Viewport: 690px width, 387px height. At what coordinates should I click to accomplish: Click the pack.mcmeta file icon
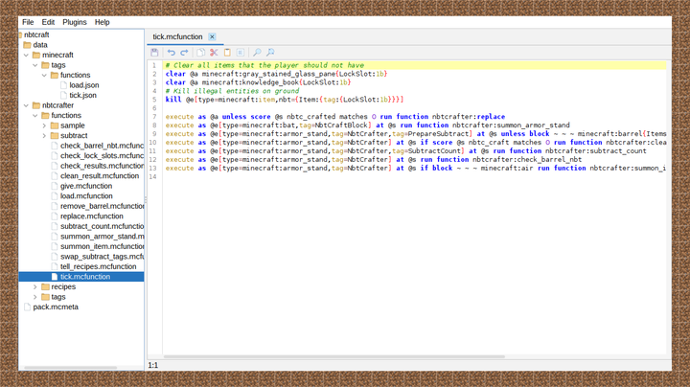click(27, 307)
